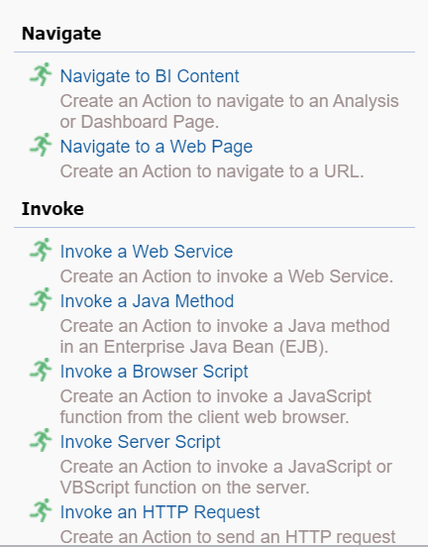
Task: Click running-man icon beside Invoke an HTTP Request
Action: coord(41,510)
